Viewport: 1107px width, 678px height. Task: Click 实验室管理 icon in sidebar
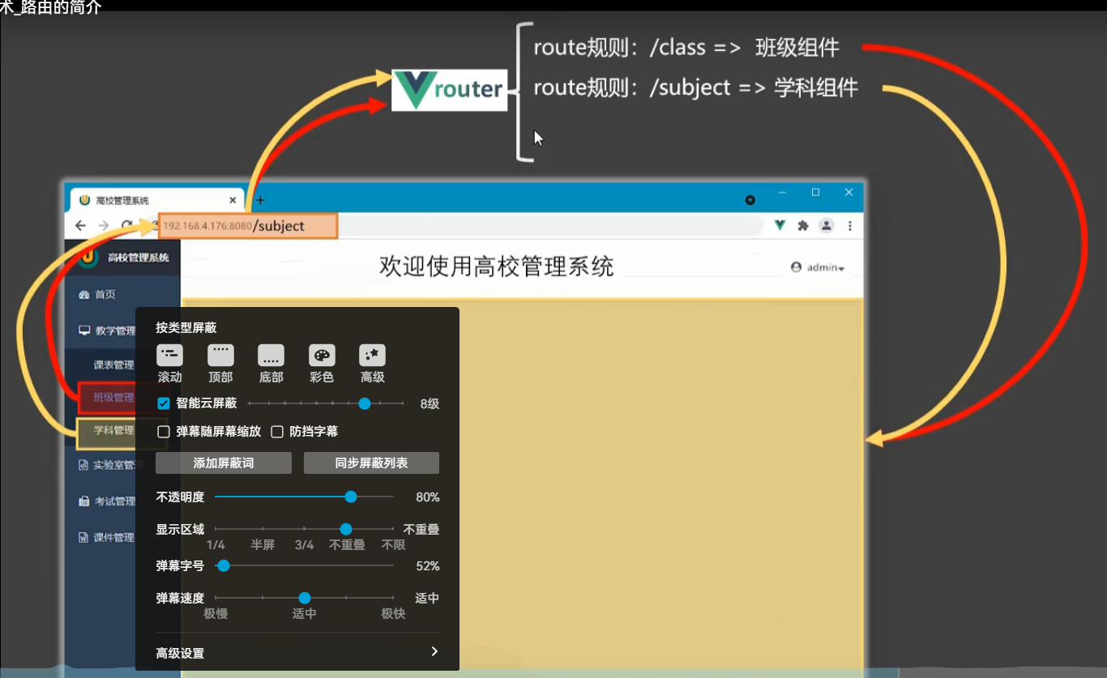[x=83, y=465]
